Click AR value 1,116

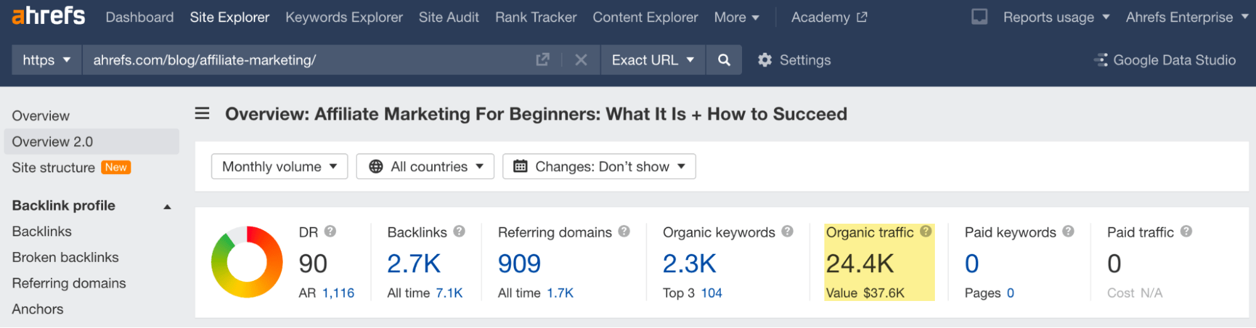pos(338,293)
